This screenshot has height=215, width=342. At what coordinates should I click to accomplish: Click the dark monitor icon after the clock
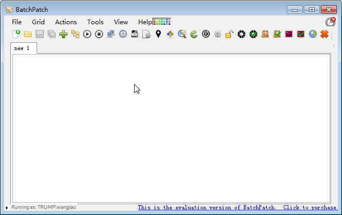coord(135,34)
